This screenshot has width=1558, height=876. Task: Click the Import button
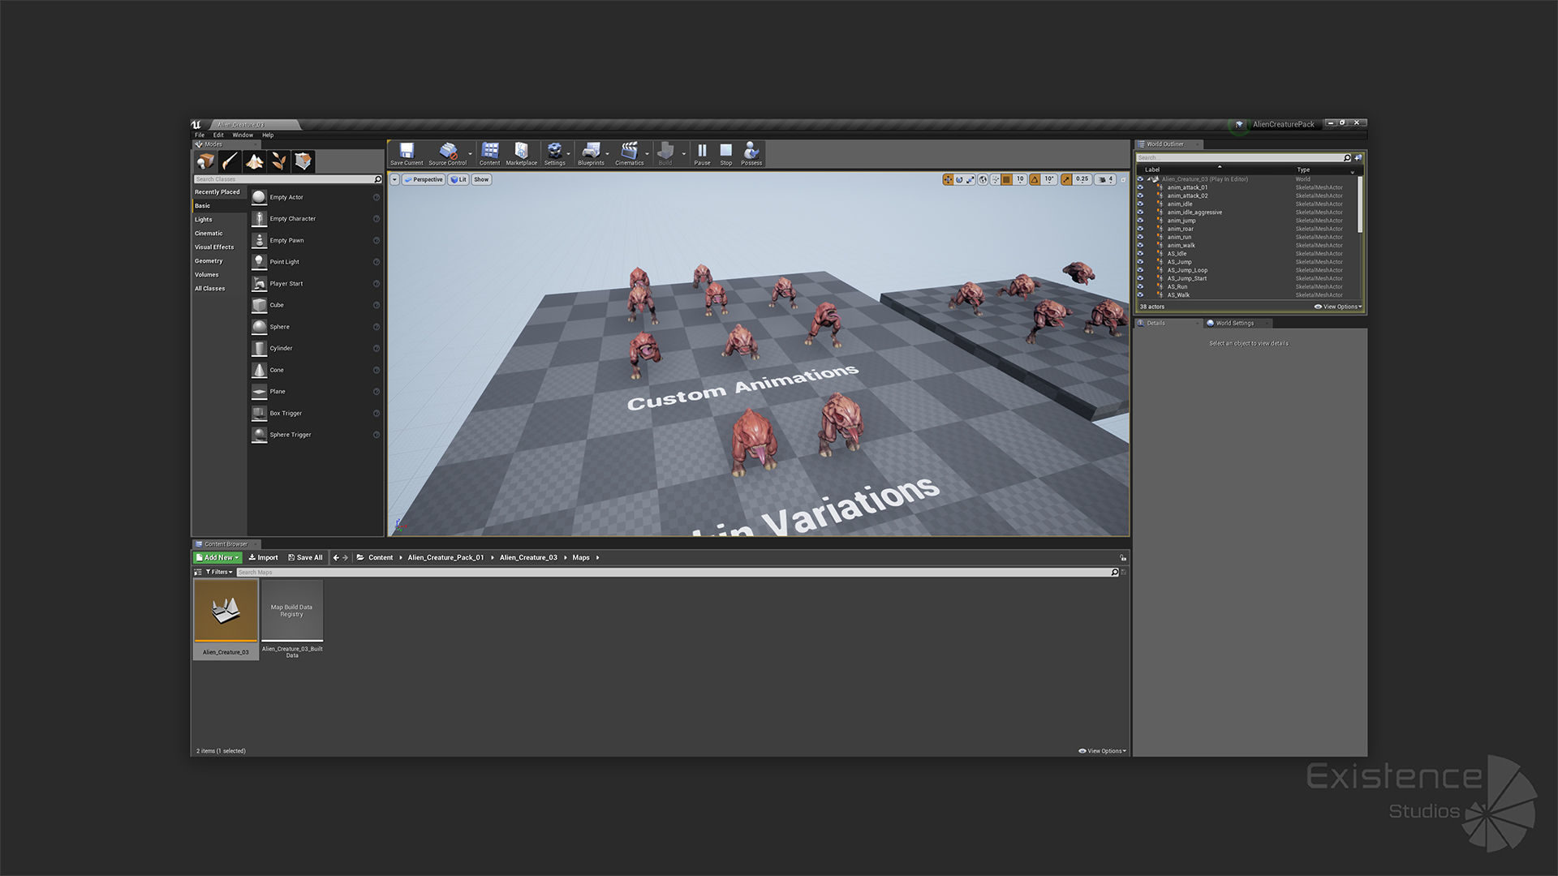[263, 558]
